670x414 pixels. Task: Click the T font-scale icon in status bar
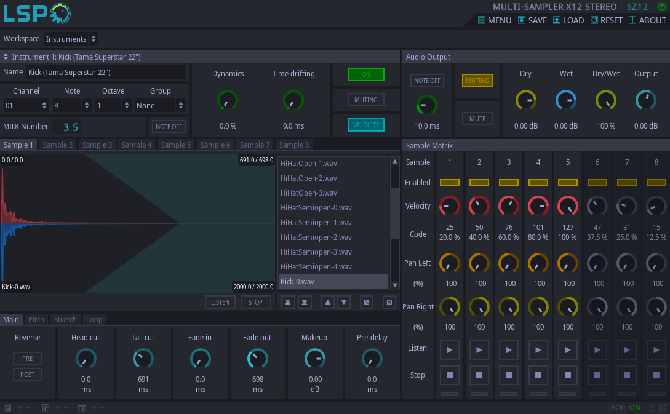(82, 408)
